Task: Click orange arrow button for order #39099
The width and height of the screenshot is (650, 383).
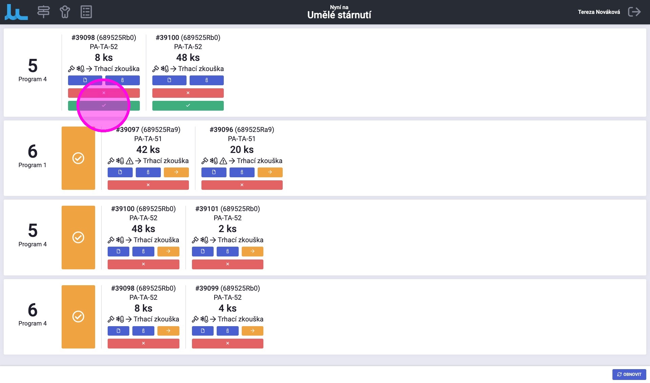Action: coord(252,331)
